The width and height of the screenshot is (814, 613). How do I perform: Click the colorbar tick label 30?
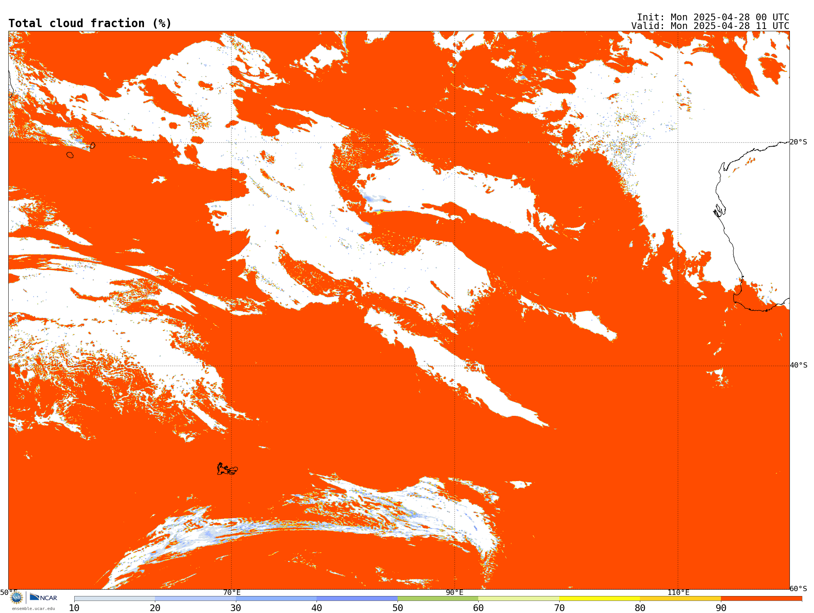236,608
